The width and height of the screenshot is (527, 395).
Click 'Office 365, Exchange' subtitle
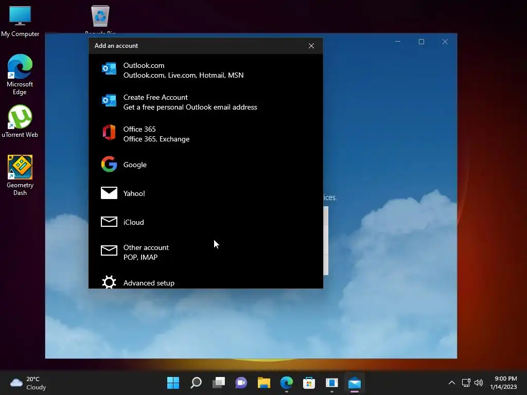click(156, 139)
